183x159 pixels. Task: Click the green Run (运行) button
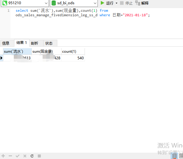coord(107,3)
